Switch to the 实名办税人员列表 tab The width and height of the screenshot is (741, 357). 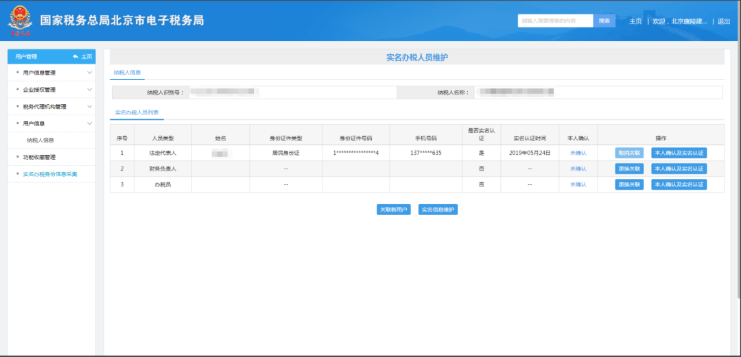point(137,113)
